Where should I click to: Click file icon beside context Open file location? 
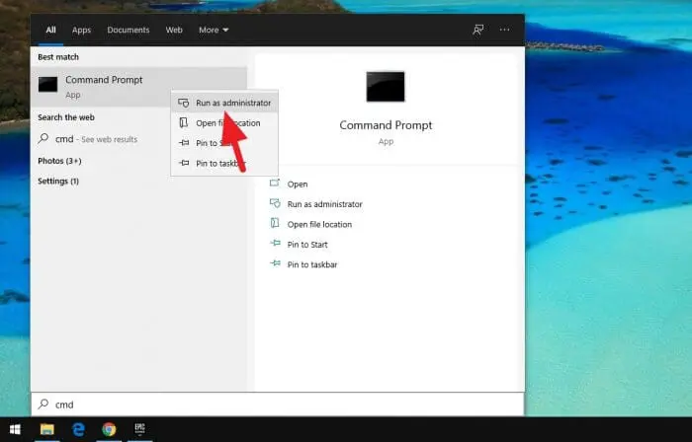click(x=183, y=122)
